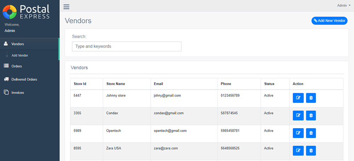354x161 pixels.
Task: Delete the Johnny store vendor
Action: 311,98
